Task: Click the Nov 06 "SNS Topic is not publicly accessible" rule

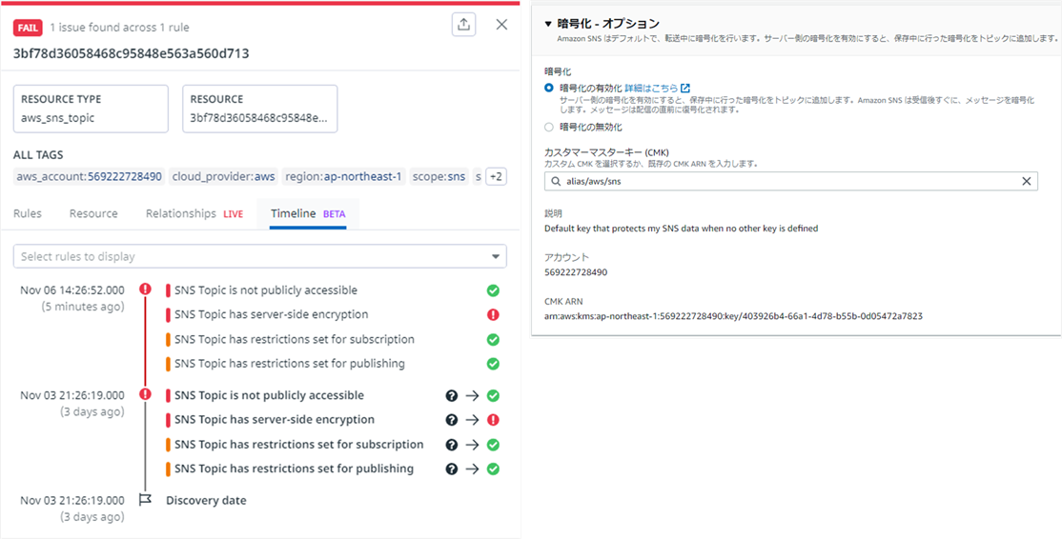Action: (265, 290)
